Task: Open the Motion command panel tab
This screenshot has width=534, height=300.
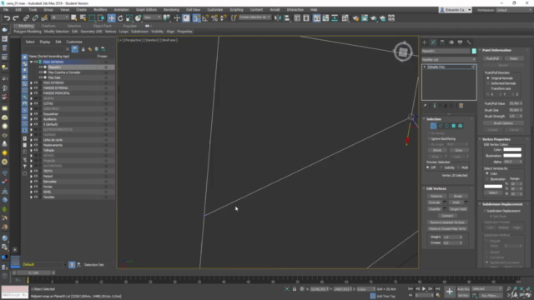Action: pyautogui.click(x=451, y=42)
